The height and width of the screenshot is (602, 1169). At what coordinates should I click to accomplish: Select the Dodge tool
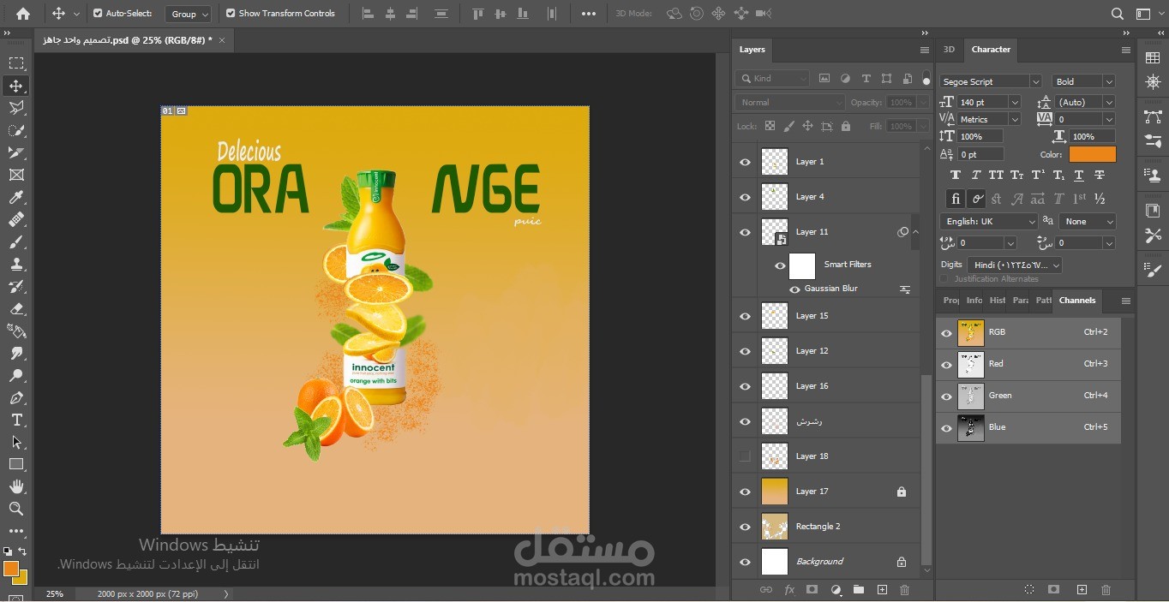point(16,375)
